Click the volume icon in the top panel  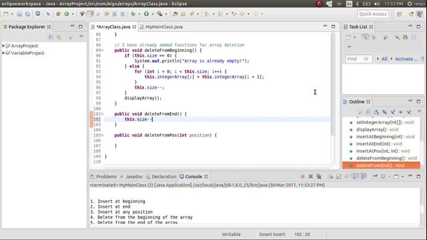click(x=376, y=4)
